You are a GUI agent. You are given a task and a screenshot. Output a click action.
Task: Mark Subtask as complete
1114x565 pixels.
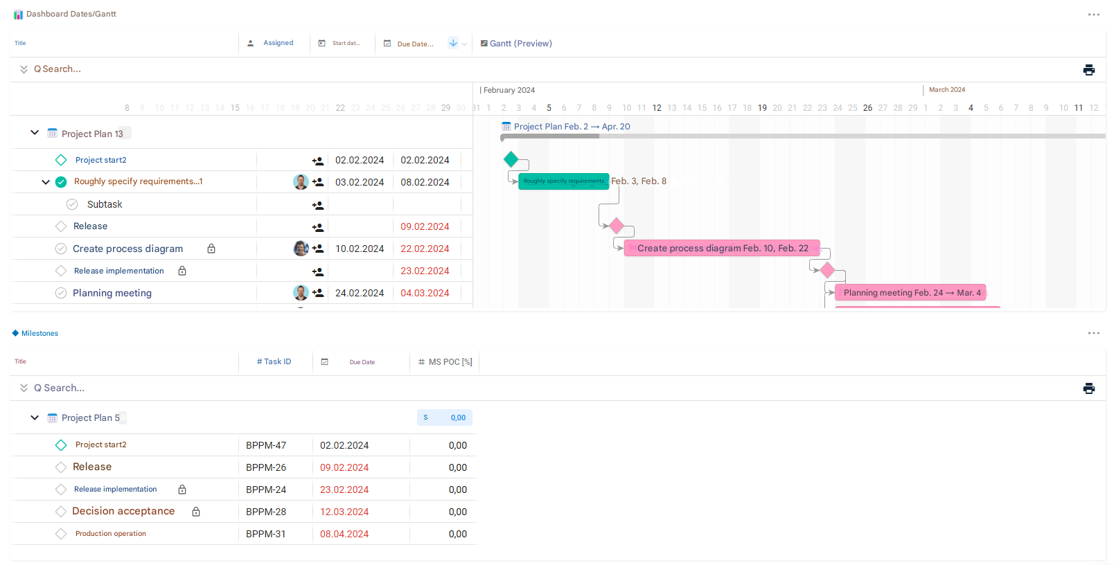(x=72, y=204)
